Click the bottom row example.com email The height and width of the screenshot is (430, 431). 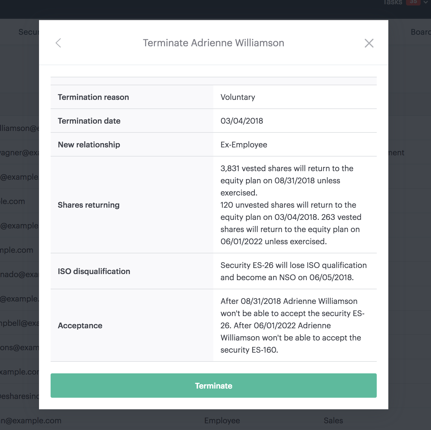[x=30, y=421]
